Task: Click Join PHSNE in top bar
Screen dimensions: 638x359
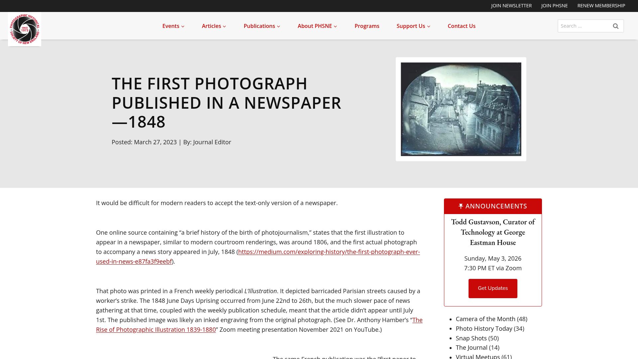Action: (x=554, y=6)
